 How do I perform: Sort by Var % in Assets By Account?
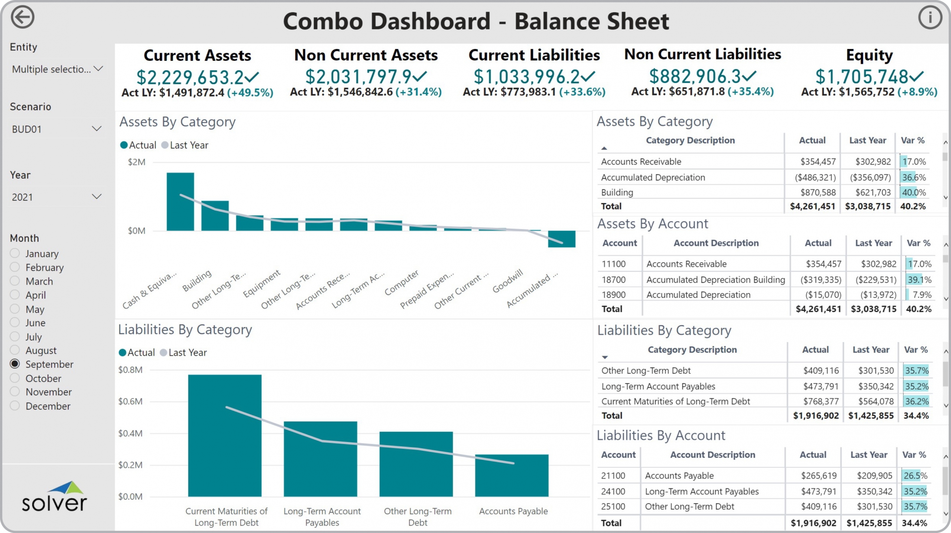click(918, 243)
